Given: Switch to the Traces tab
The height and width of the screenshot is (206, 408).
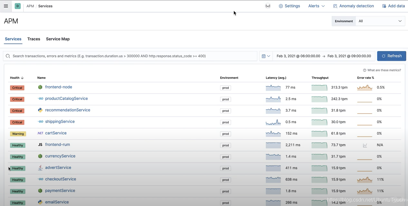Looking at the screenshot, I should [x=34, y=39].
